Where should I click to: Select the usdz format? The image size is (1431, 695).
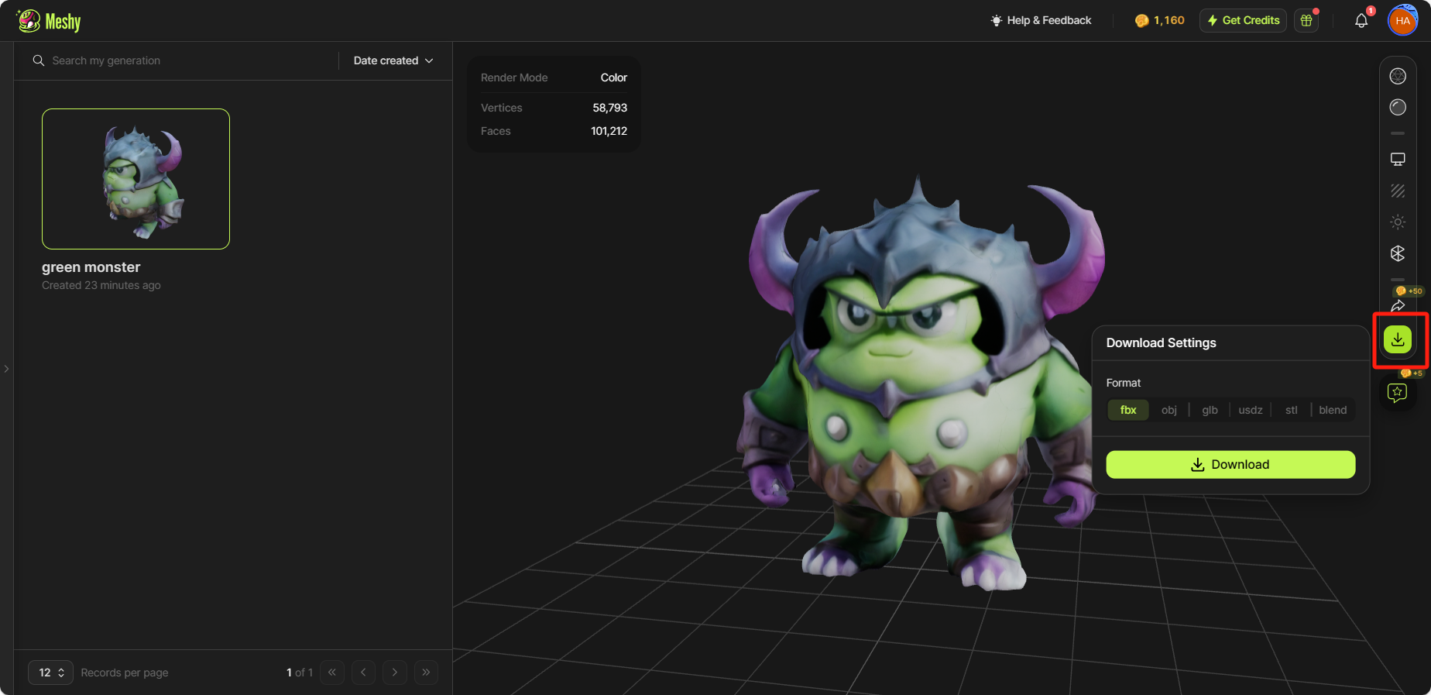(x=1251, y=410)
